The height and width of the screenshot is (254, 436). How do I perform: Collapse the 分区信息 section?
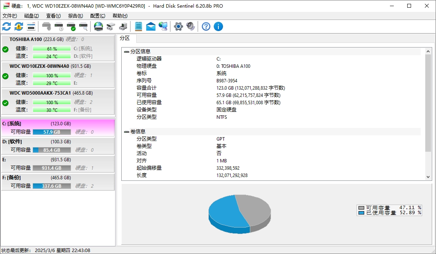127,51
